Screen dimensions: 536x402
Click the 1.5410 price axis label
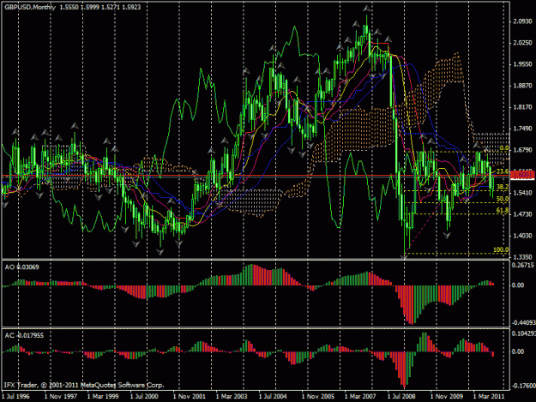pos(522,193)
